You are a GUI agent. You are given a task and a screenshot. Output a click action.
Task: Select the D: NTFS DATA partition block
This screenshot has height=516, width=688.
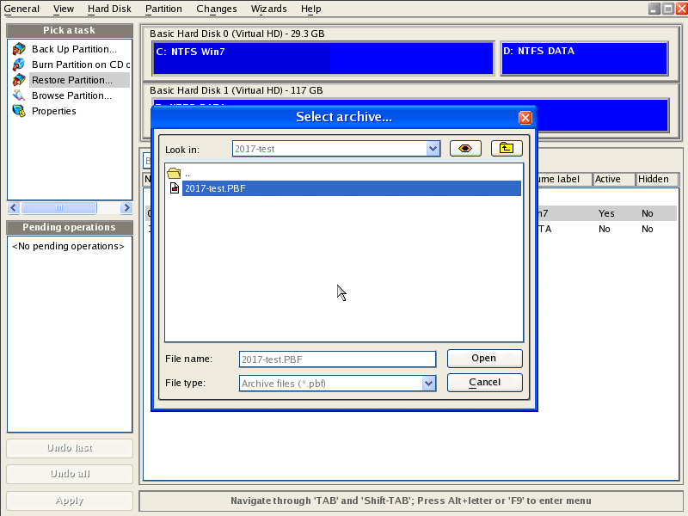click(584, 58)
